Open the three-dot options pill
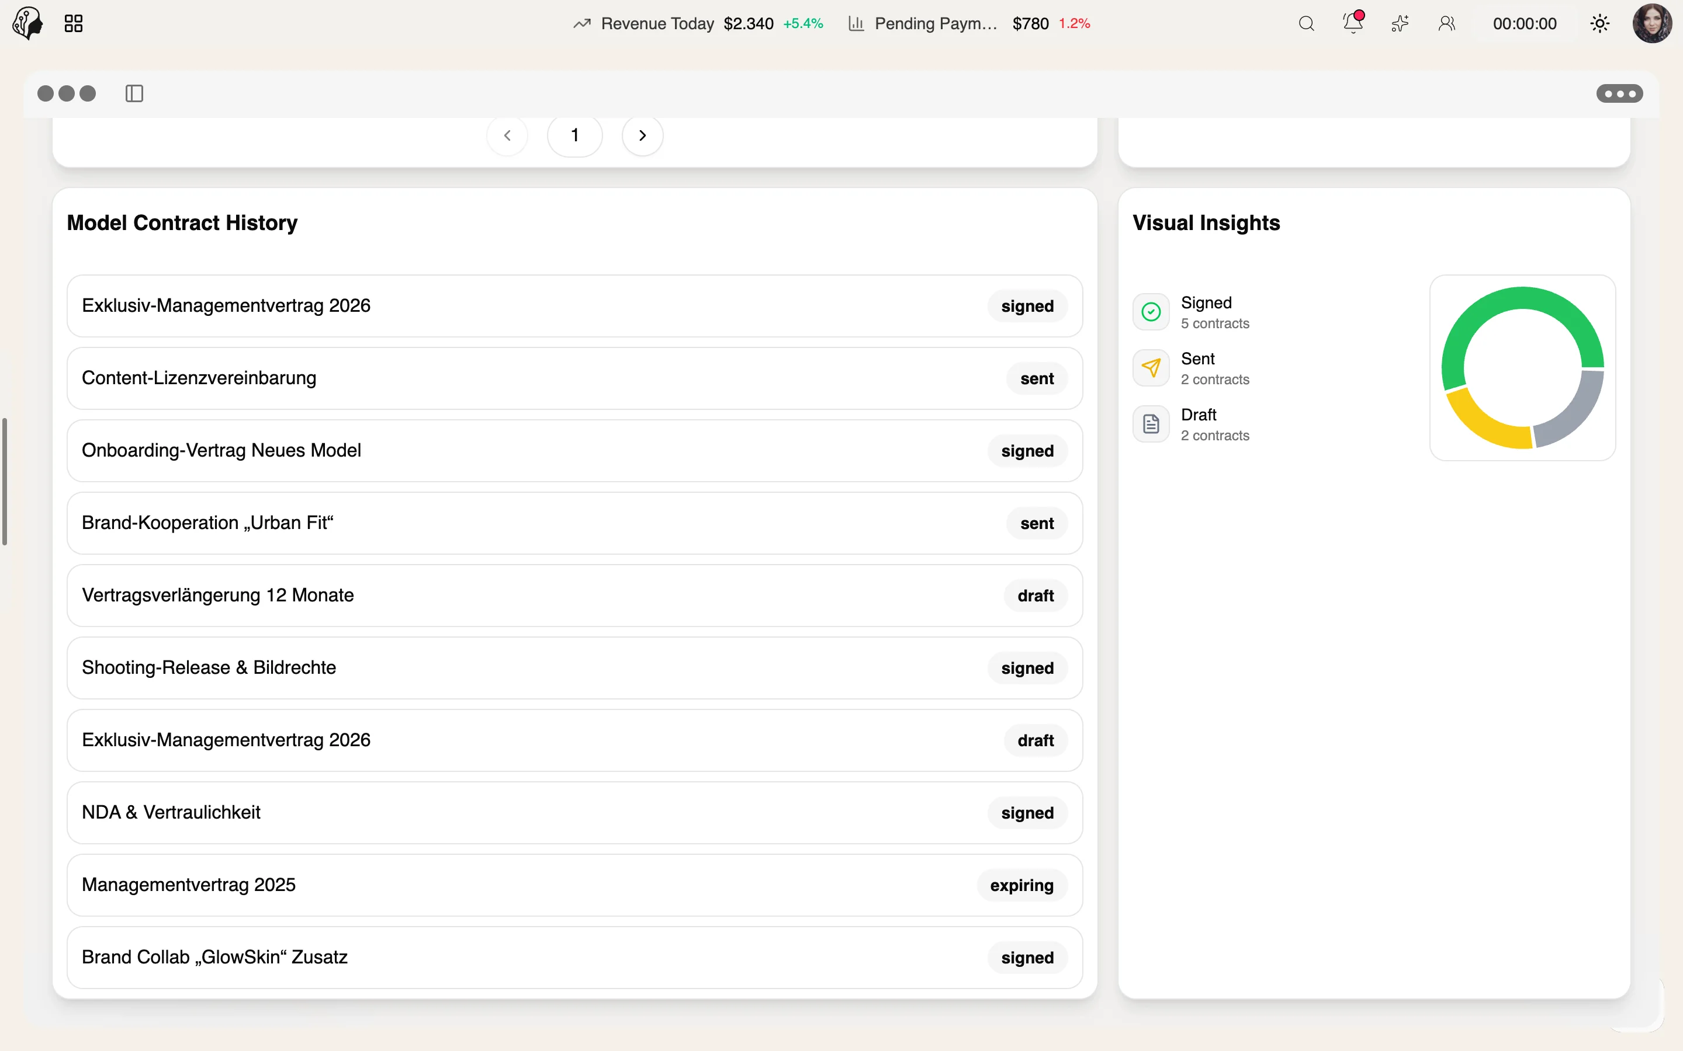This screenshot has height=1051, width=1683. click(1619, 93)
